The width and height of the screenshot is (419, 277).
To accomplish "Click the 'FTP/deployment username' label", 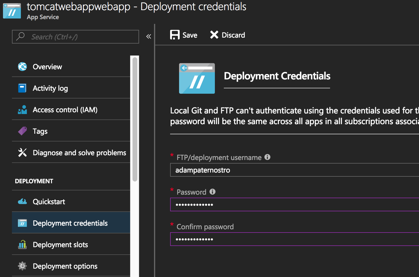I will (x=219, y=158).
